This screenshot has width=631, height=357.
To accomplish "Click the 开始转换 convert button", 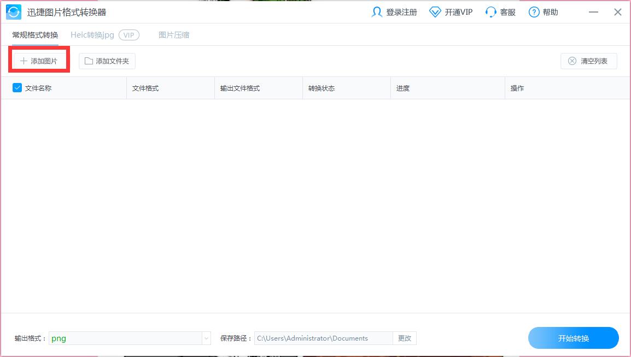I will [573, 338].
